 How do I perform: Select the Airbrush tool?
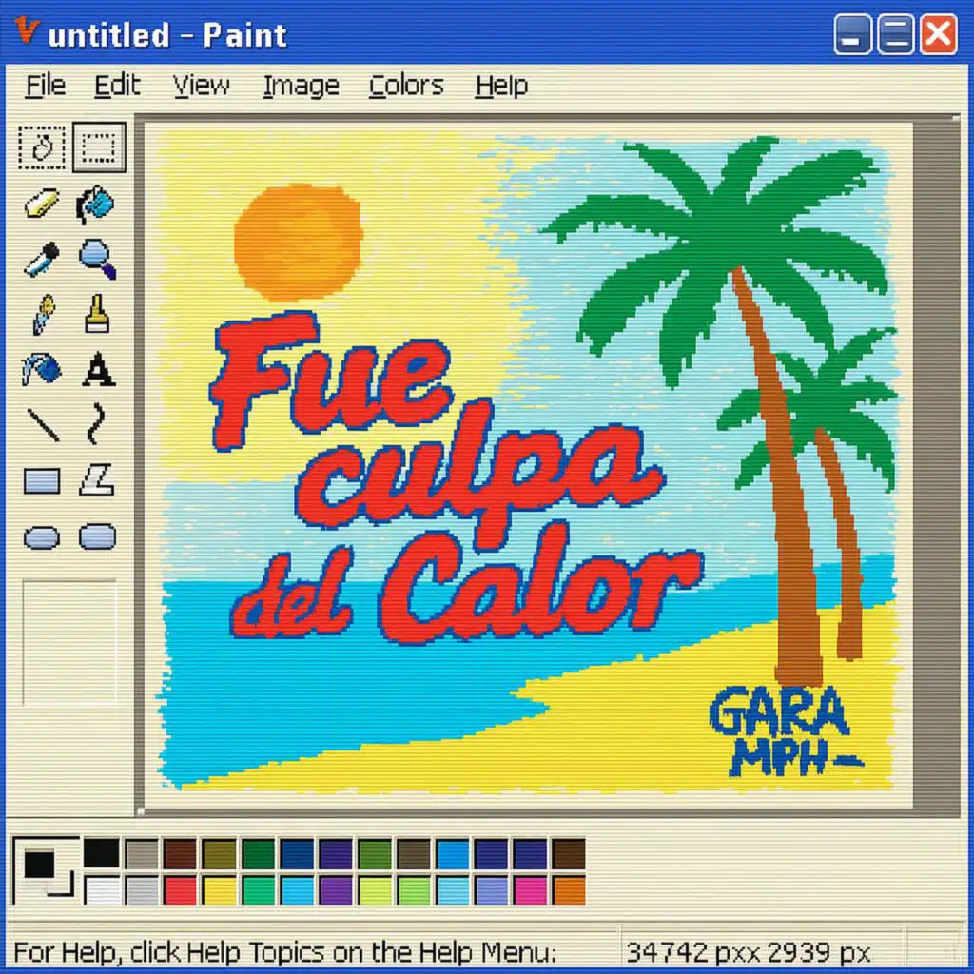pyautogui.click(x=41, y=369)
